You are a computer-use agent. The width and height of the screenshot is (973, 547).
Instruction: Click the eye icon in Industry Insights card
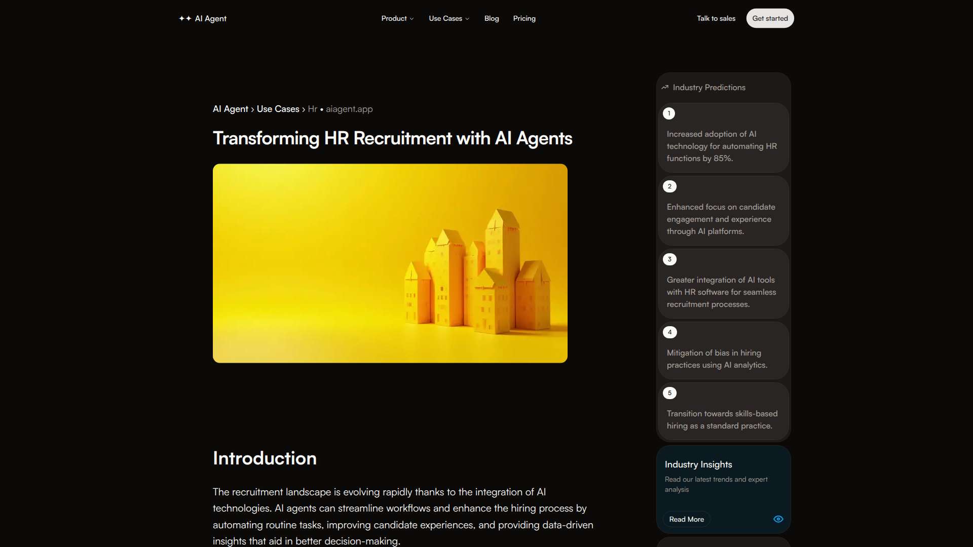pos(778,519)
